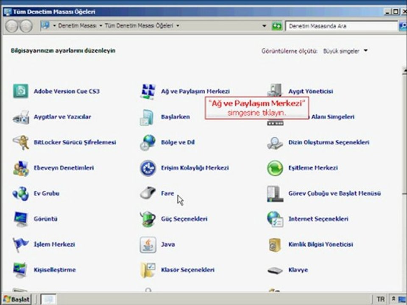Image resolution: width=407 pixels, height=305 pixels.
Task: Open the Erişim Kolaylığı Merkezi icon
Action: tap(148, 168)
